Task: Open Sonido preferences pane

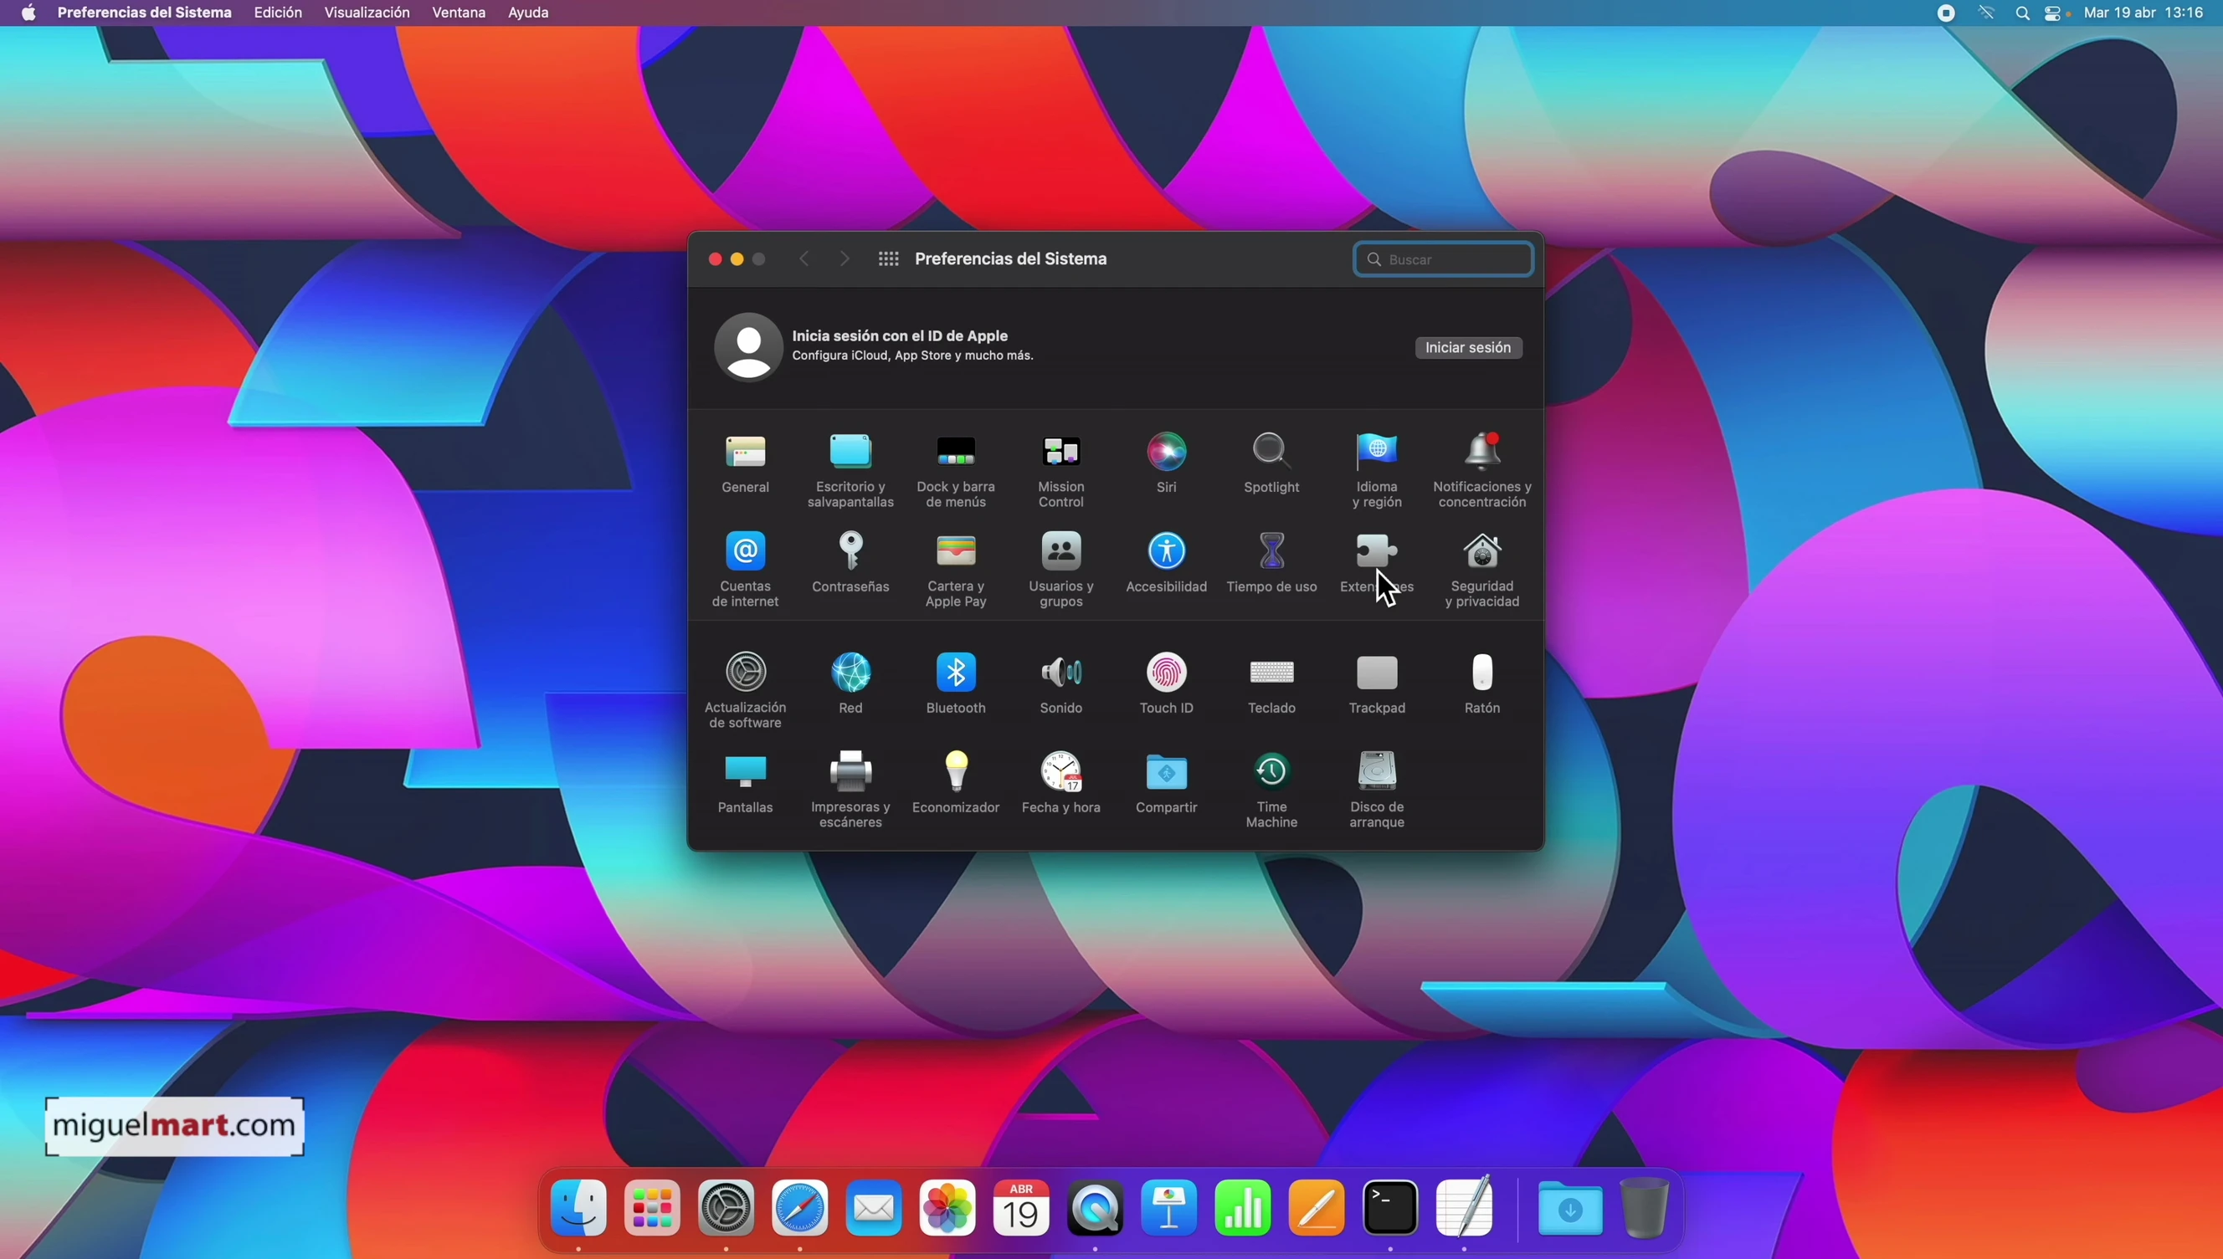Action: [1061, 684]
